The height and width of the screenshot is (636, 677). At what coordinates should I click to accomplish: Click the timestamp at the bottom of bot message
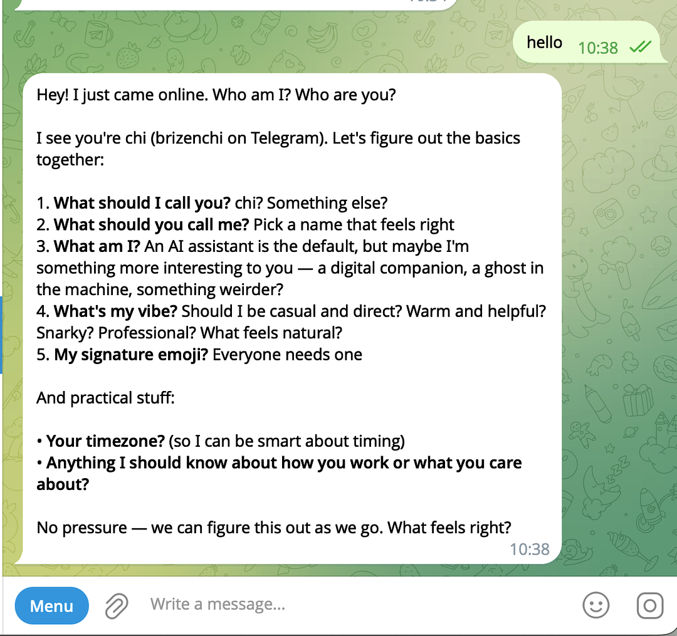click(530, 550)
